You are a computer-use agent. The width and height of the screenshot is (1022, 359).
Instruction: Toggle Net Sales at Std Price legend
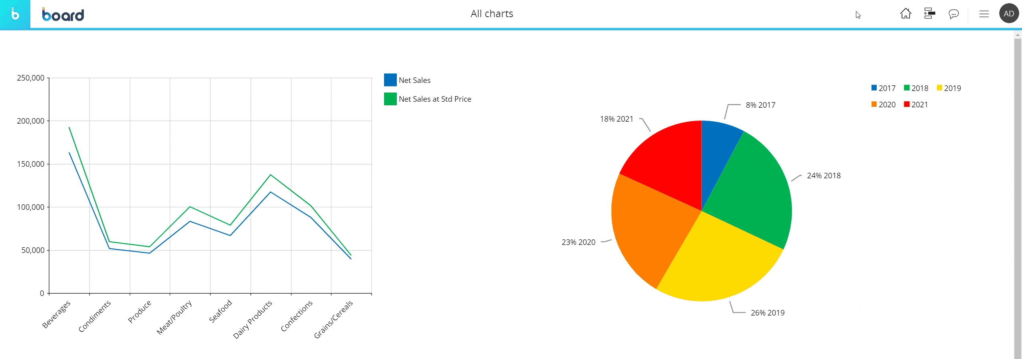[434, 99]
